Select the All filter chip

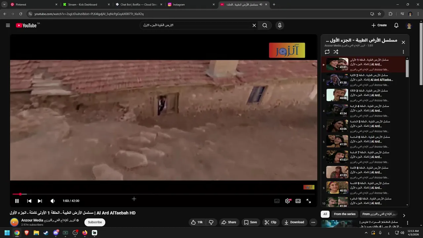[325, 214]
